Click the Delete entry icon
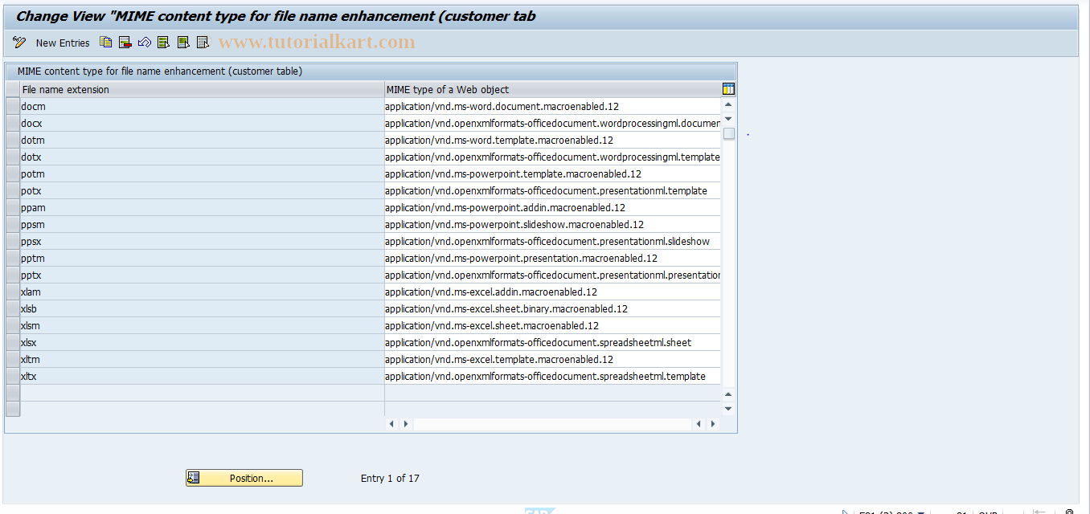This screenshot has width=1090, height=514. point(125,43)
